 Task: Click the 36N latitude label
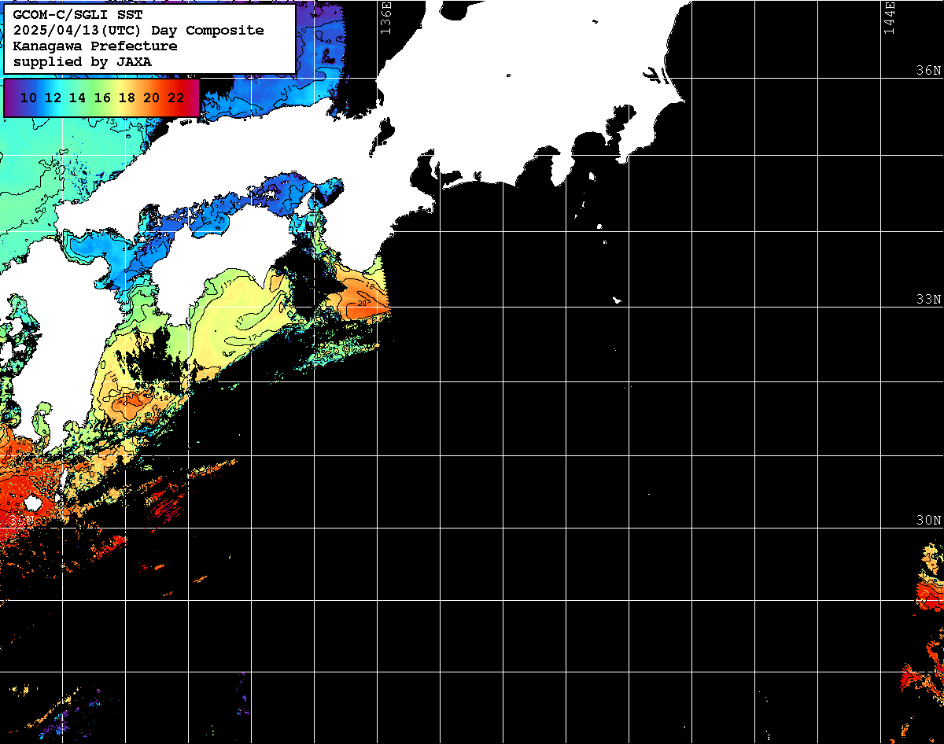point(929,70)
